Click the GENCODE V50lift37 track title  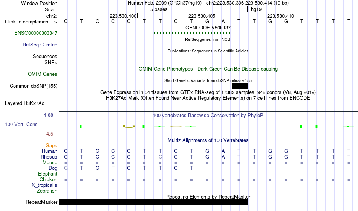[208, 28]
